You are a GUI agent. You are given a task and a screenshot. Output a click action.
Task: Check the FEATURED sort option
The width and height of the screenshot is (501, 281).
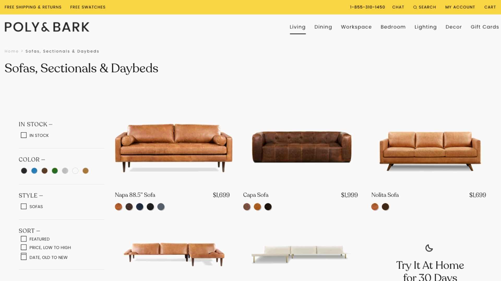pyautogui.click(x=23, y=238)
